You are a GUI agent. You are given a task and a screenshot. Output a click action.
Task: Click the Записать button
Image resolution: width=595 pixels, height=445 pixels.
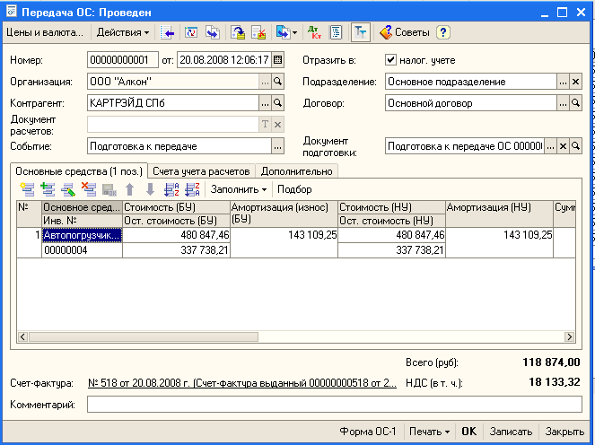[x=512, y=432]
